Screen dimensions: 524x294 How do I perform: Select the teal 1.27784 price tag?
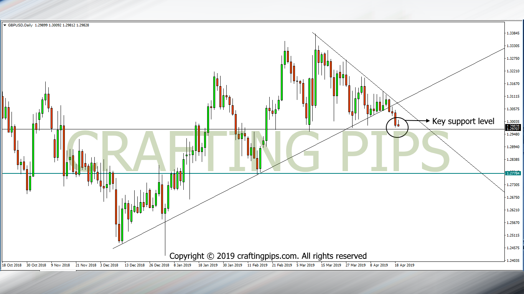513,173
